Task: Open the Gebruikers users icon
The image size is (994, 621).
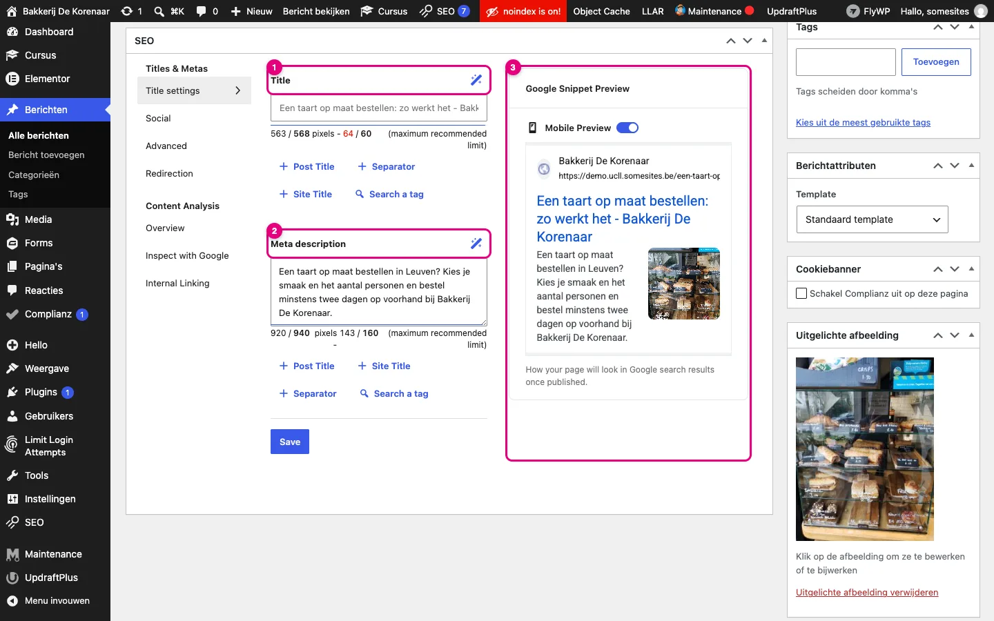Action: click(12, 416)
